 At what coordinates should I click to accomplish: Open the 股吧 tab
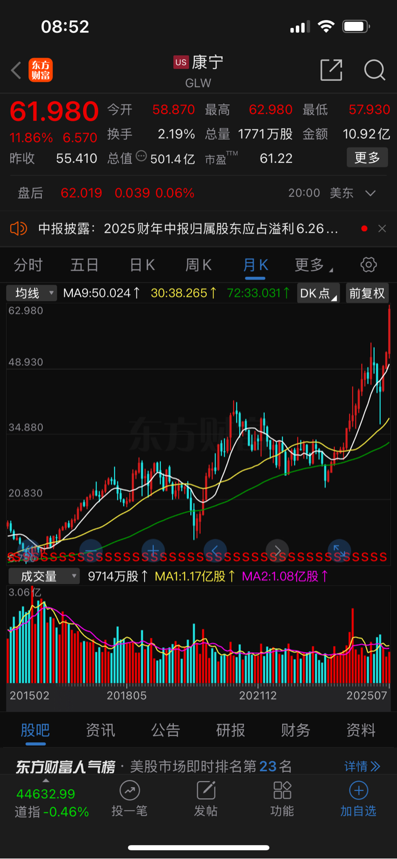click(x=35, y=730)
